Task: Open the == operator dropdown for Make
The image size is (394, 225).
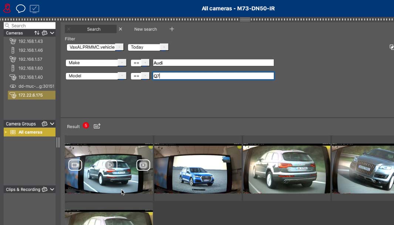Action: pyautogui.click(x=140, y=63)
